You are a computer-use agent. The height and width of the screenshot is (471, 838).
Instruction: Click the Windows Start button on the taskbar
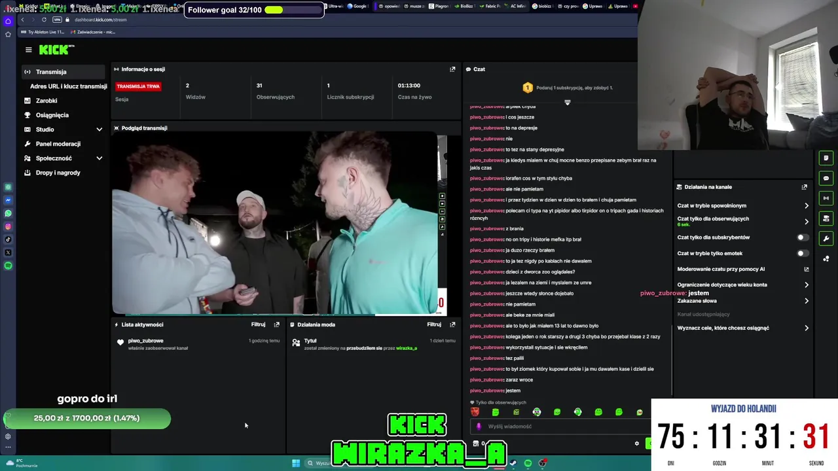click(x=296, y=463)
